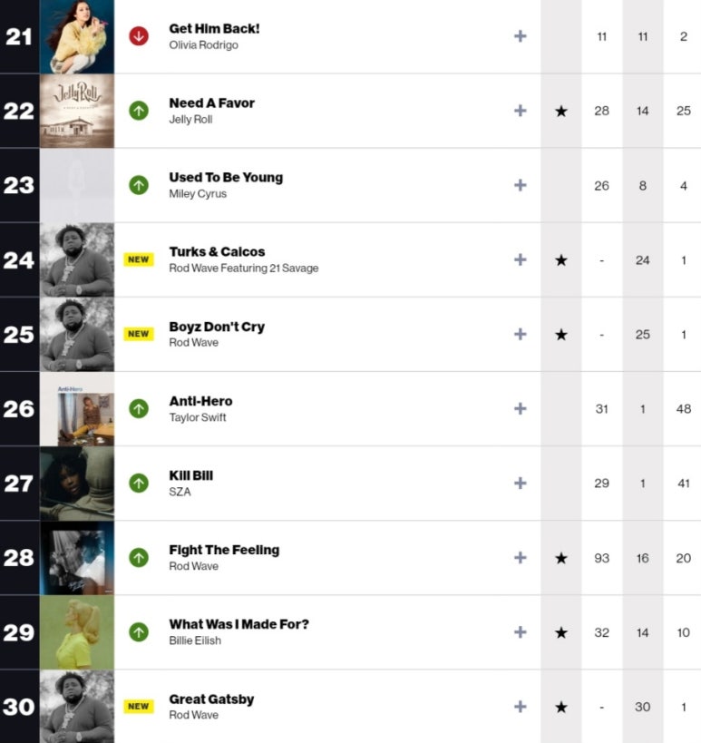701x743 pixels.
Task: Open song title Turks & Caicos
Action: (x=217, y=251)
